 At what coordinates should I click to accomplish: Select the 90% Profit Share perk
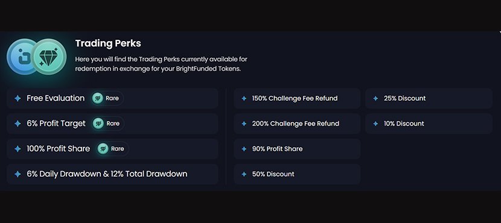point(297,149)
